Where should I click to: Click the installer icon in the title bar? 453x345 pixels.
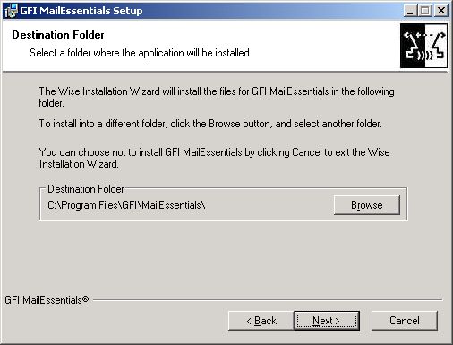[11, 11]
